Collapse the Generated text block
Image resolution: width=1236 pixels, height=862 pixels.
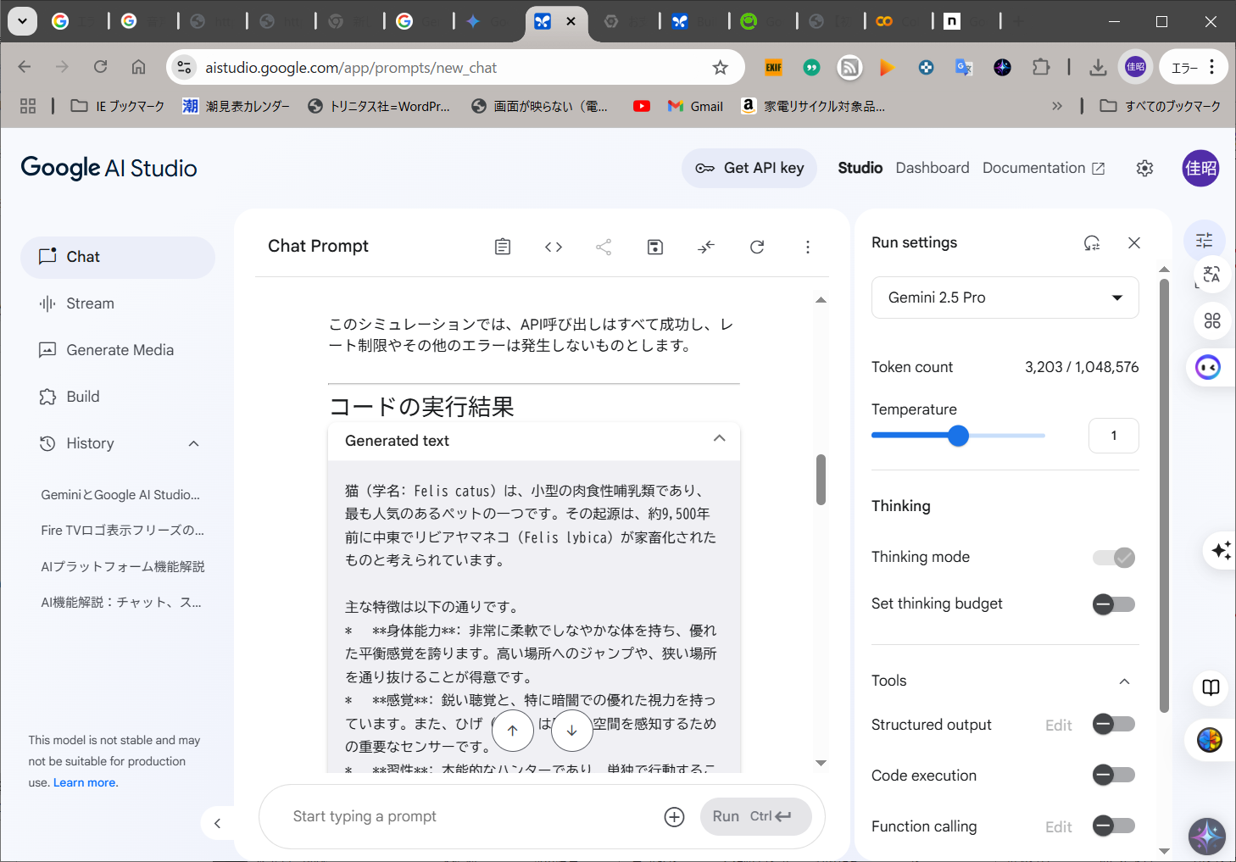click(x=719, y=439)
